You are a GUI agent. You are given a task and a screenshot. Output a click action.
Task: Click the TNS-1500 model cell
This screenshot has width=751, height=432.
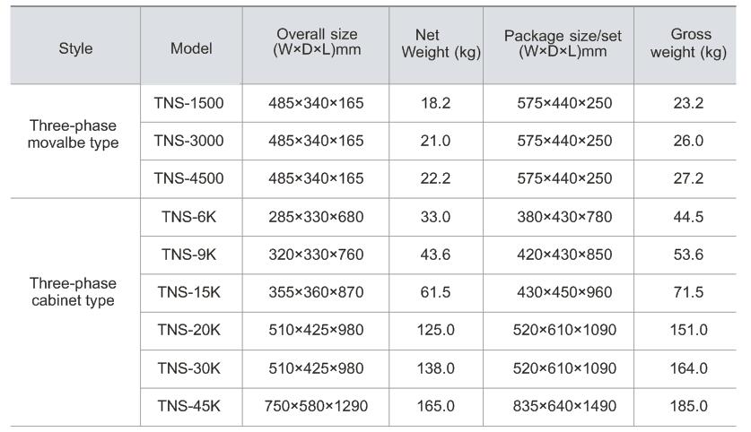(188, 103)
